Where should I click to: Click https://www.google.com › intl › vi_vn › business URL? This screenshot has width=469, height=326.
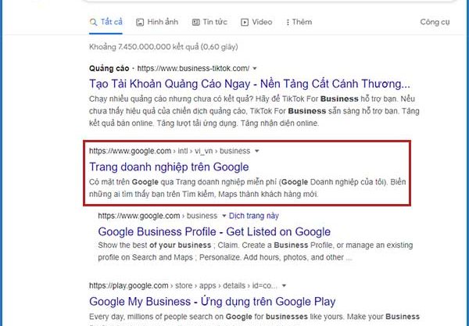(170, 151)
